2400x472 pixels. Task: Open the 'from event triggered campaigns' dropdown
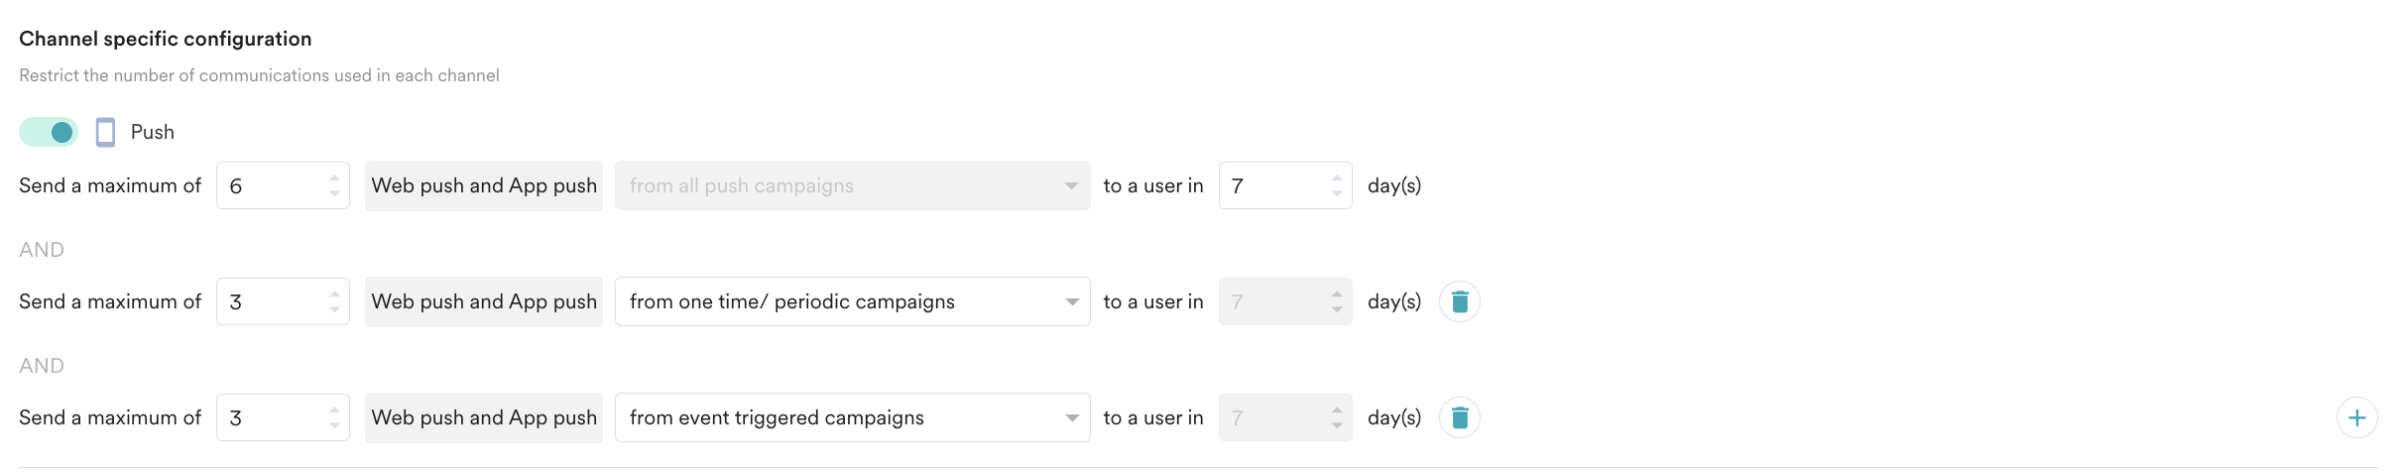click(x=853, y=417)
